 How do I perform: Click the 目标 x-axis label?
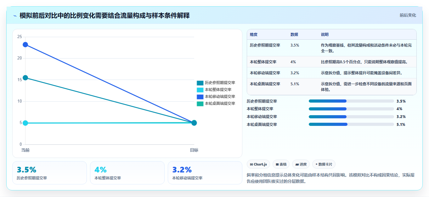click(x=194, y=150)
